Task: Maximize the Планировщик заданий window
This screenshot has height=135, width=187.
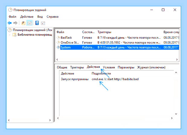Action: 163,10
